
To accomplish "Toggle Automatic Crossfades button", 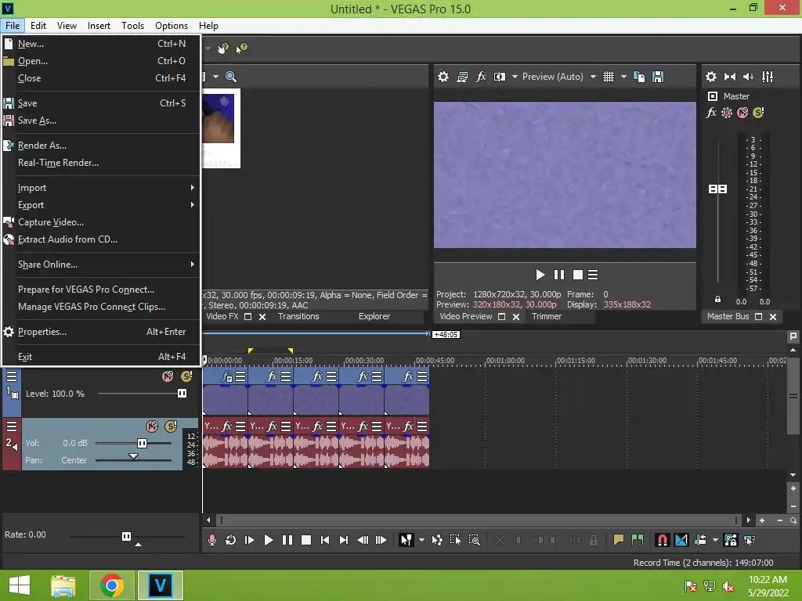I will [x=681, y=540].
